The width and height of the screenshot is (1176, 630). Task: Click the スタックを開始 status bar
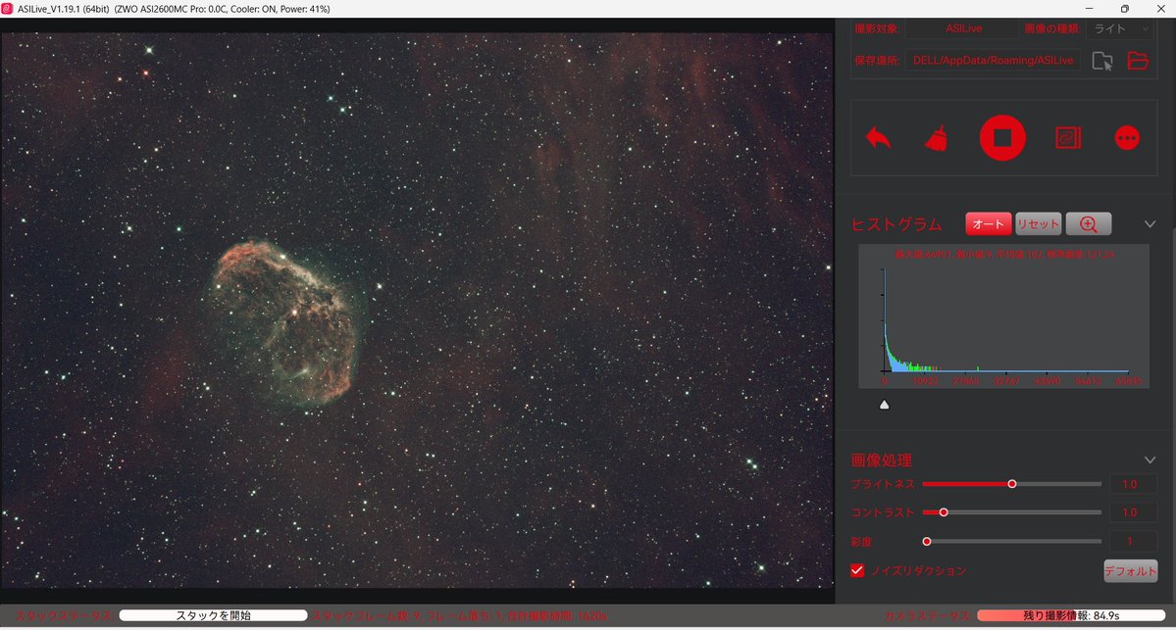pyautogui.click(x=213, y=615)
